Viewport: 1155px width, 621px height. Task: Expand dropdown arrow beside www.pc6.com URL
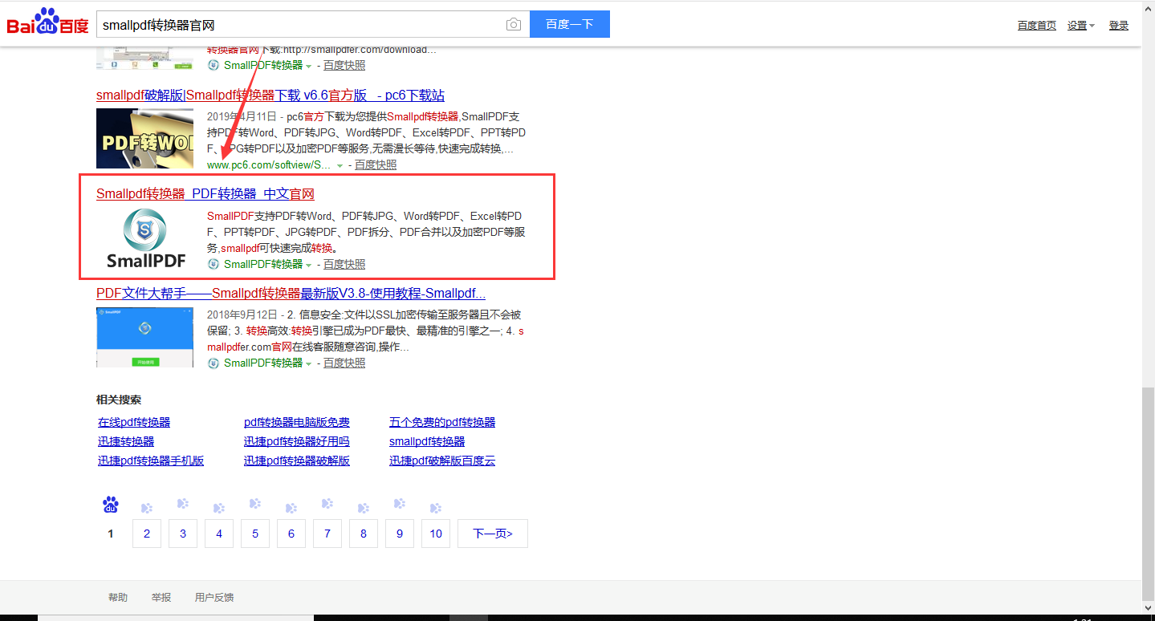coord(340,165)
